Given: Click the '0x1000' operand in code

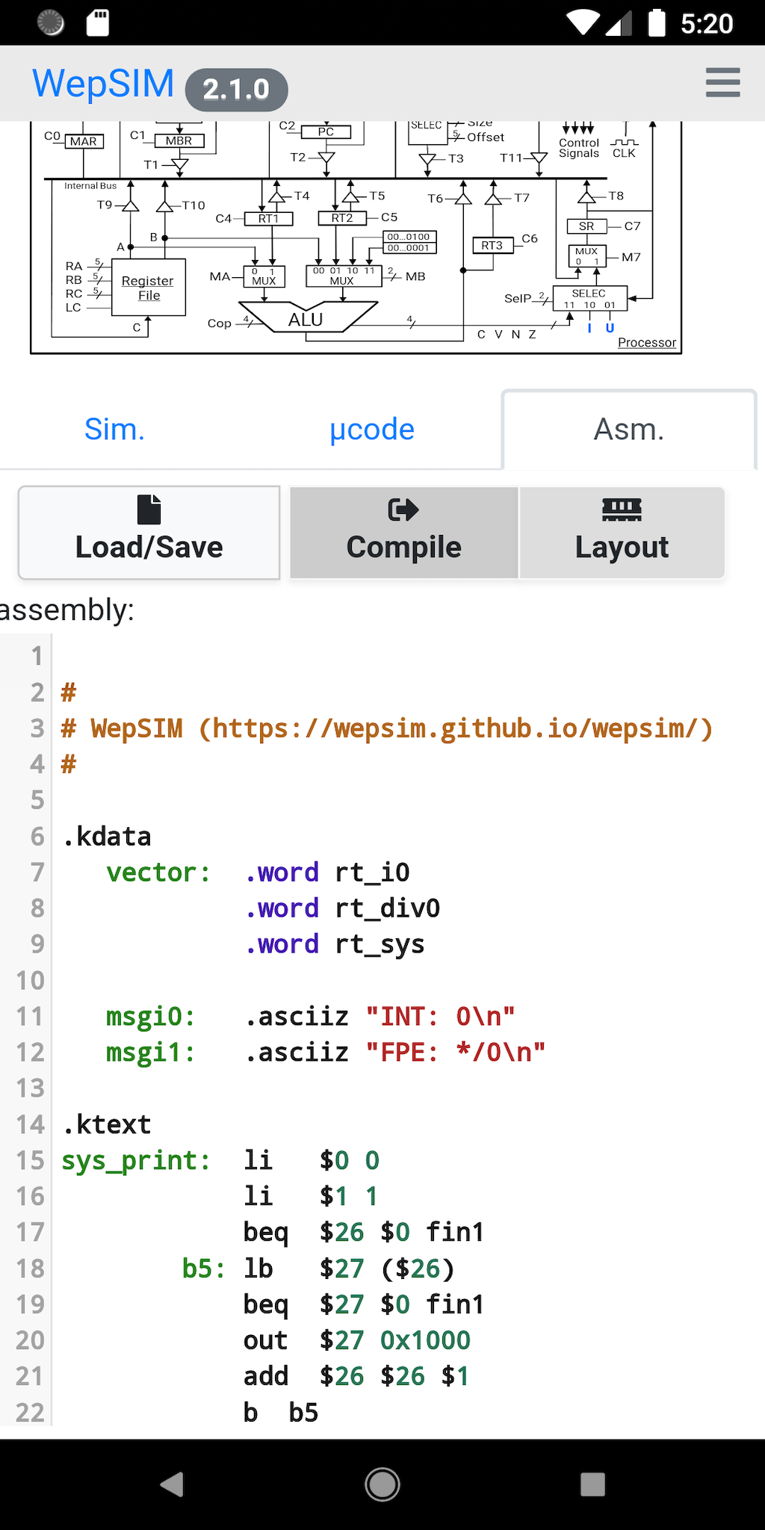Looking at the screenshot, I should (426, 1340).
